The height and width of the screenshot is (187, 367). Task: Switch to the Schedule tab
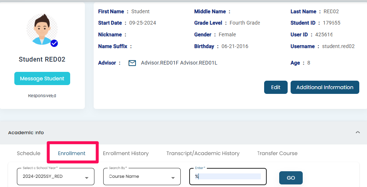29,153
